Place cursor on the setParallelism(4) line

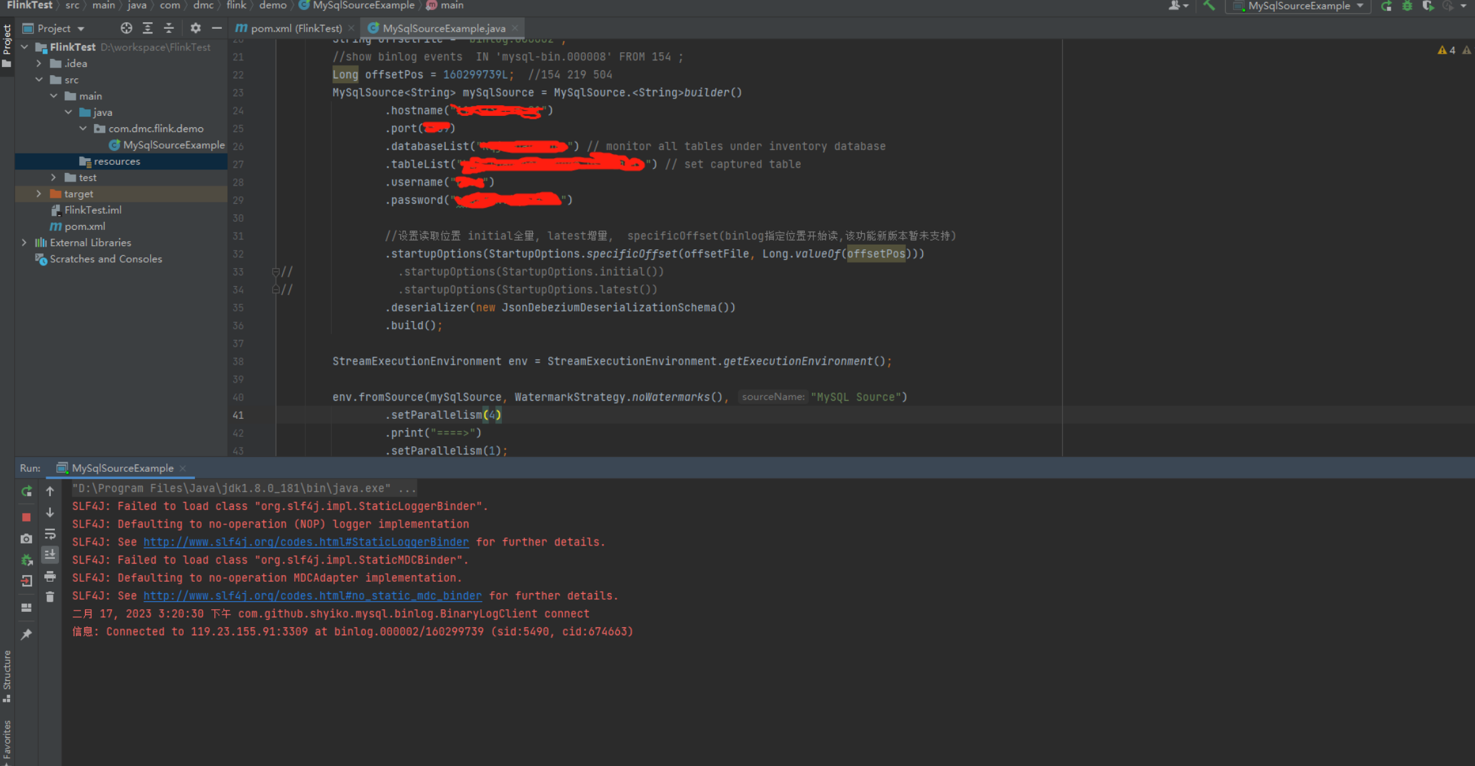[442, 415]
